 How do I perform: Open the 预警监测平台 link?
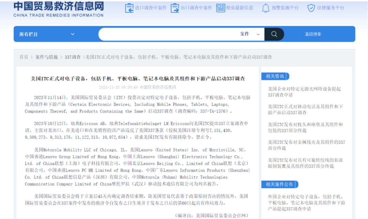point(285,8)
